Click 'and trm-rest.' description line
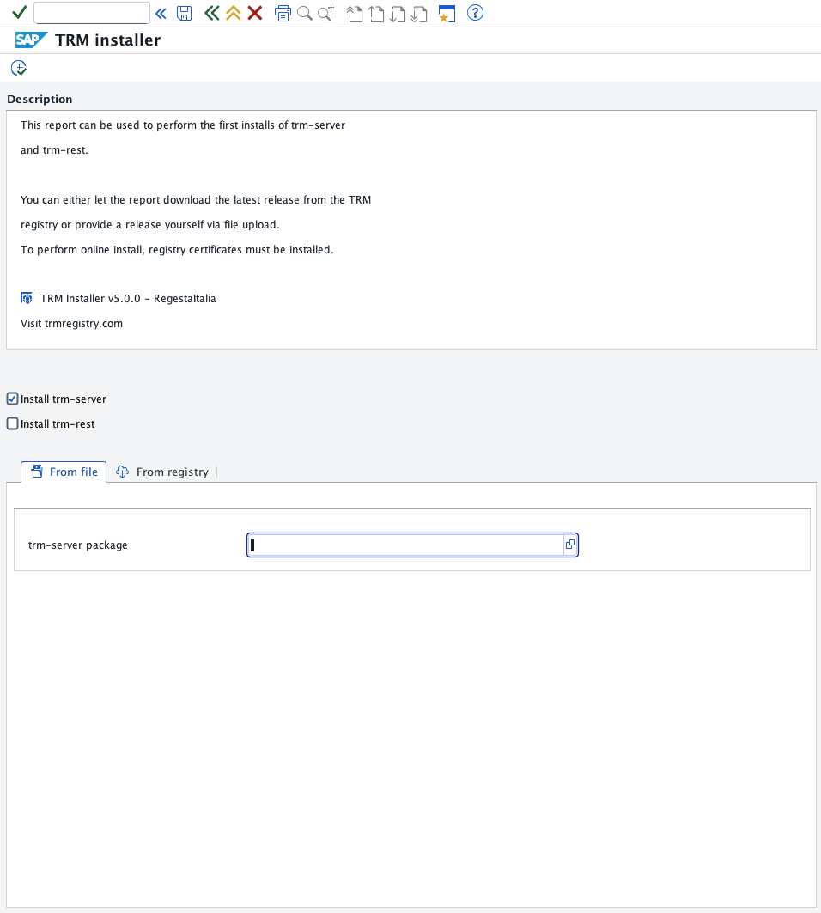 pos(54,149)
